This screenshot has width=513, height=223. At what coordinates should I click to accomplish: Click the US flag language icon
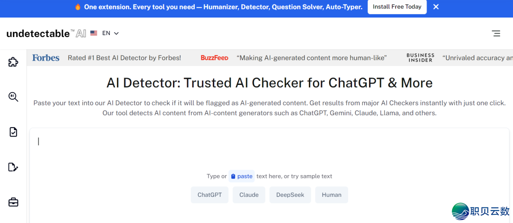pos(94,33)
